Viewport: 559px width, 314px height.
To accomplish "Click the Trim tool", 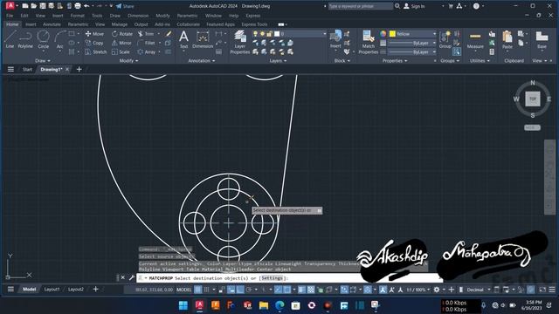I will [146, 34].
